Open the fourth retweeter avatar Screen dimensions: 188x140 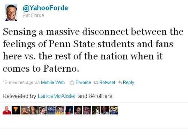pyautogui.click(x=33, y=110)
